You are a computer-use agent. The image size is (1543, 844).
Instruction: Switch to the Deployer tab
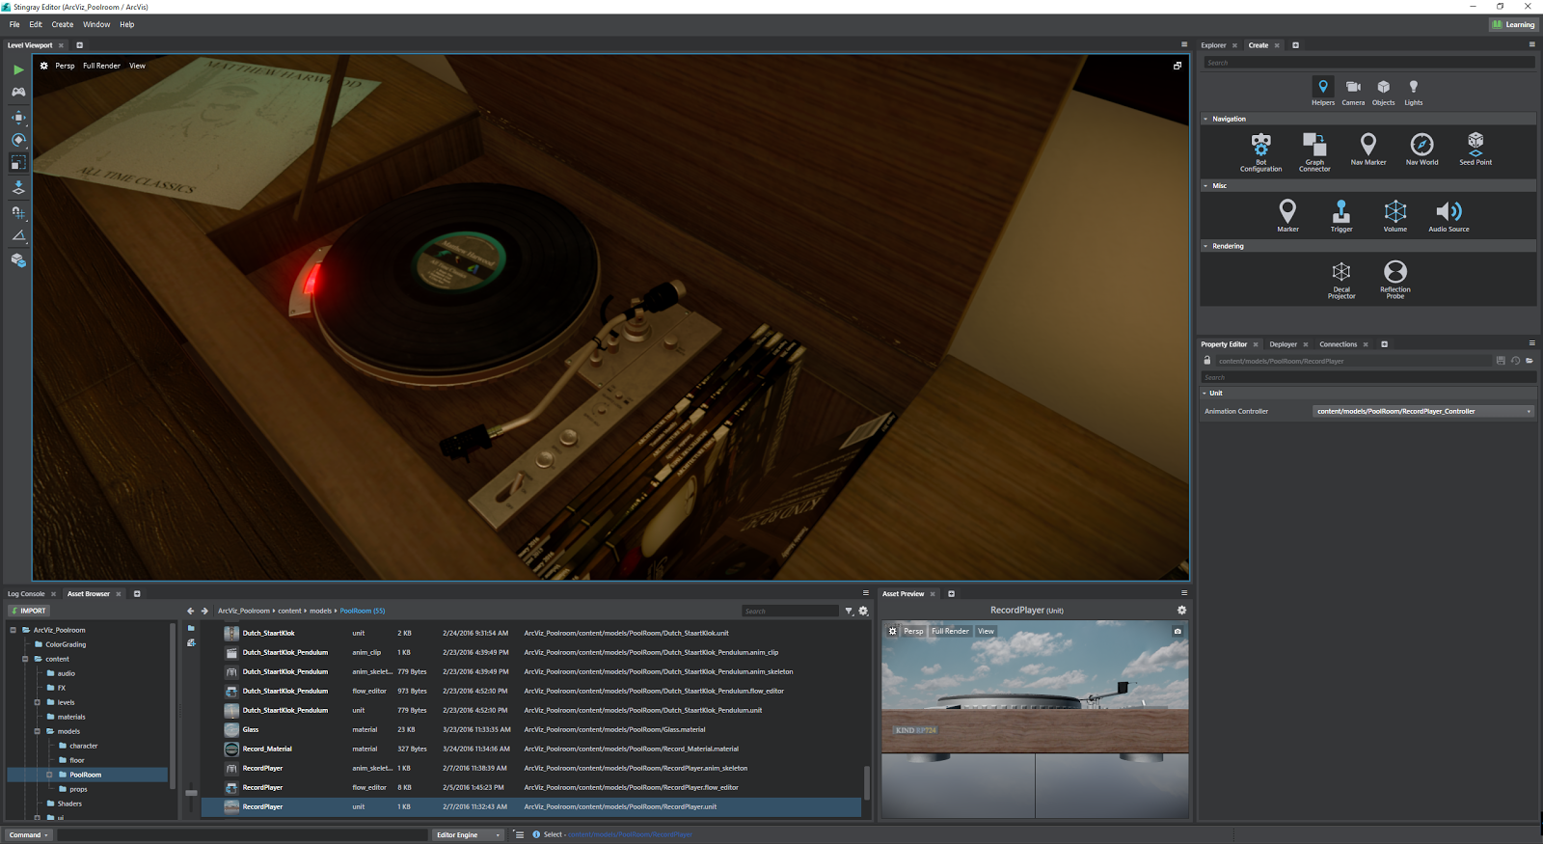click(x=1283, y=344)
